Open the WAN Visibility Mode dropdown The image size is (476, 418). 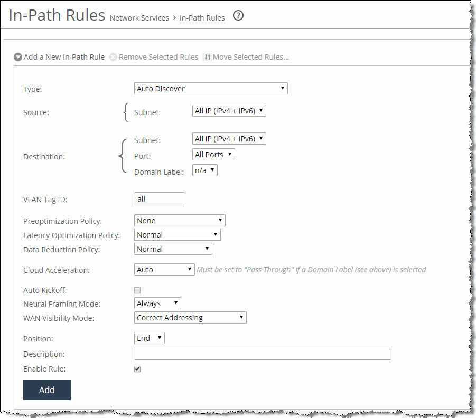tap(190, 318)
